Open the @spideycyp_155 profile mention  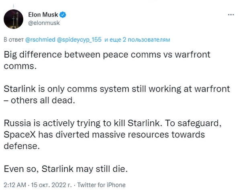pyautogui.click(x=80, y=40)
